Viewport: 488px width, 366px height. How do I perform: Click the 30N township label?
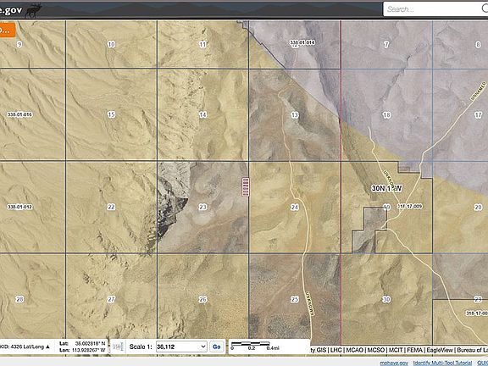click(387, 188)
